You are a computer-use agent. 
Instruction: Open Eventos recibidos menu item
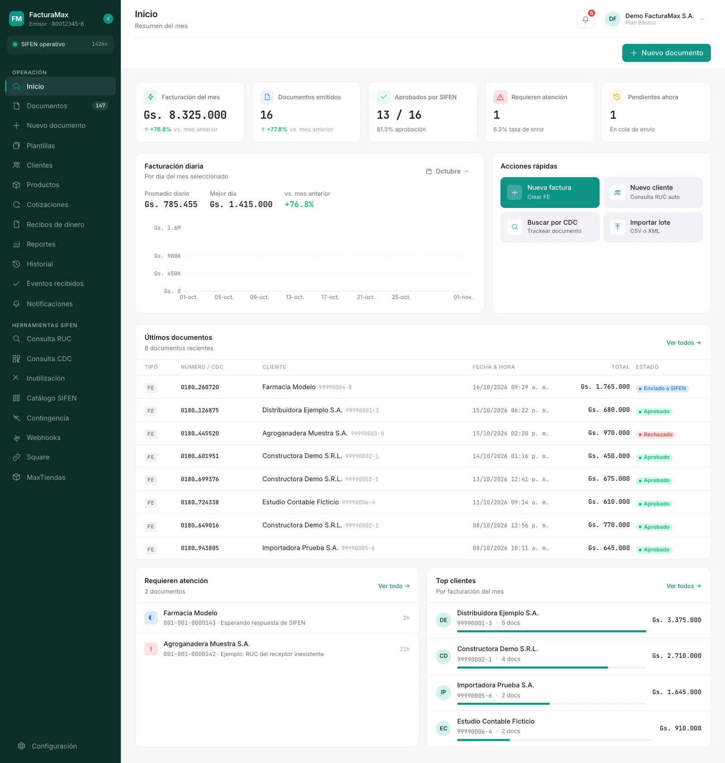60,284
